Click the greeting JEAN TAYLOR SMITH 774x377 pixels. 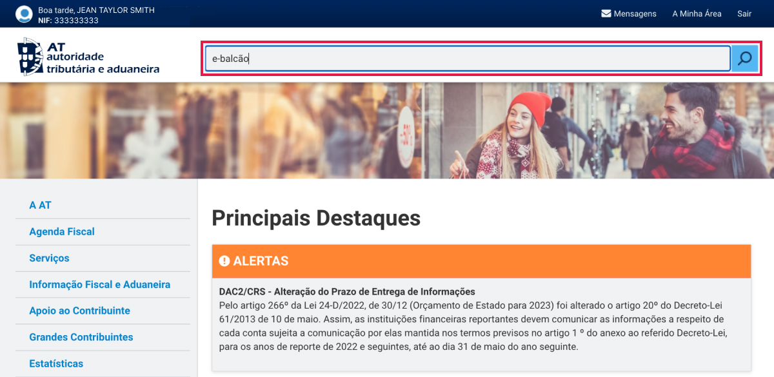pos(96,10)
